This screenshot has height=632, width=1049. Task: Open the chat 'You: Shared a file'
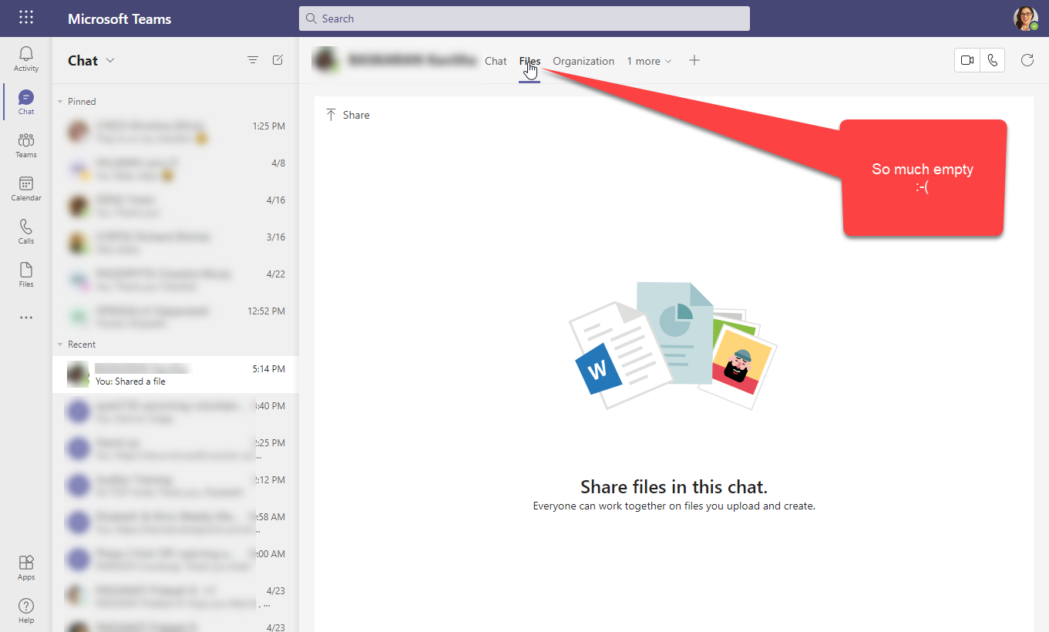[x=175, y=375]
